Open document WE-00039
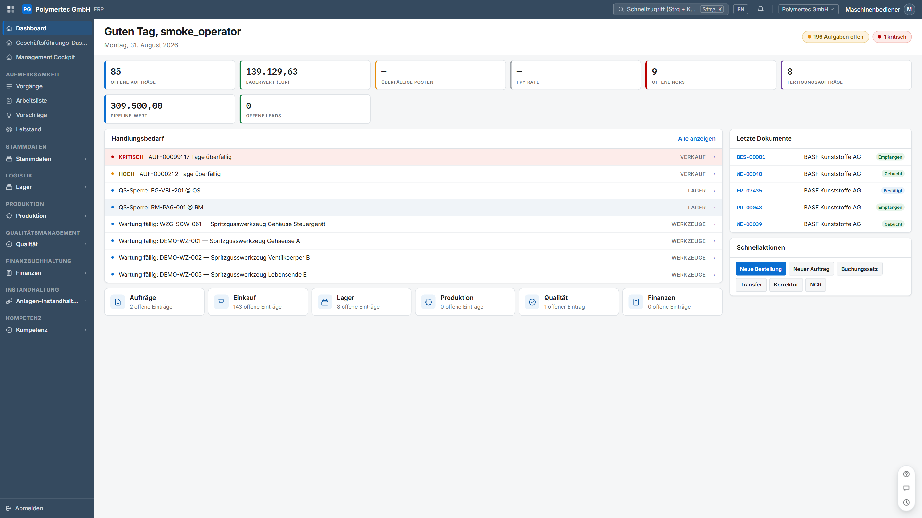The width and height of the screenshot is (922, 518). click(x=749, y=224)
